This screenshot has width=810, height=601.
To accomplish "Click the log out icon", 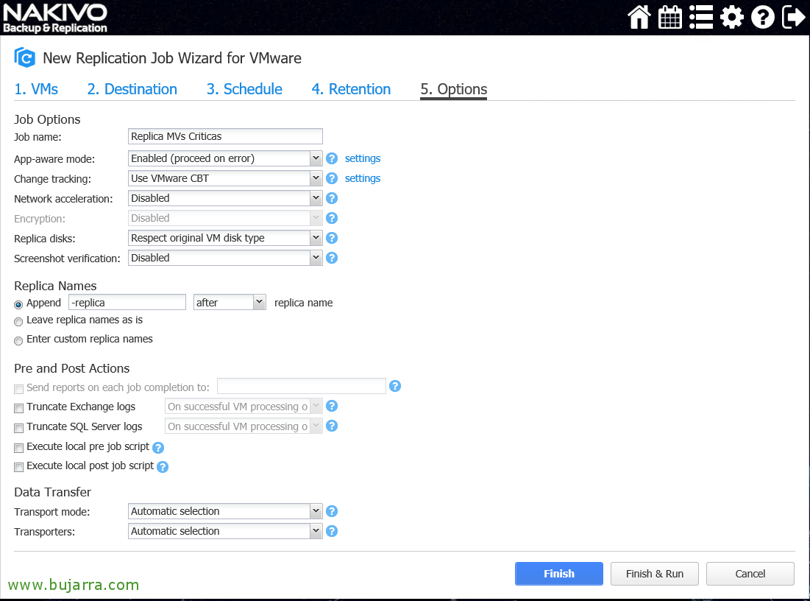I will click(x=793, y=17).
